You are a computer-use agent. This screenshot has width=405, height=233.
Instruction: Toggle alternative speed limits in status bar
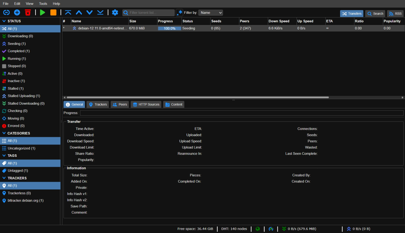[271, 229]
